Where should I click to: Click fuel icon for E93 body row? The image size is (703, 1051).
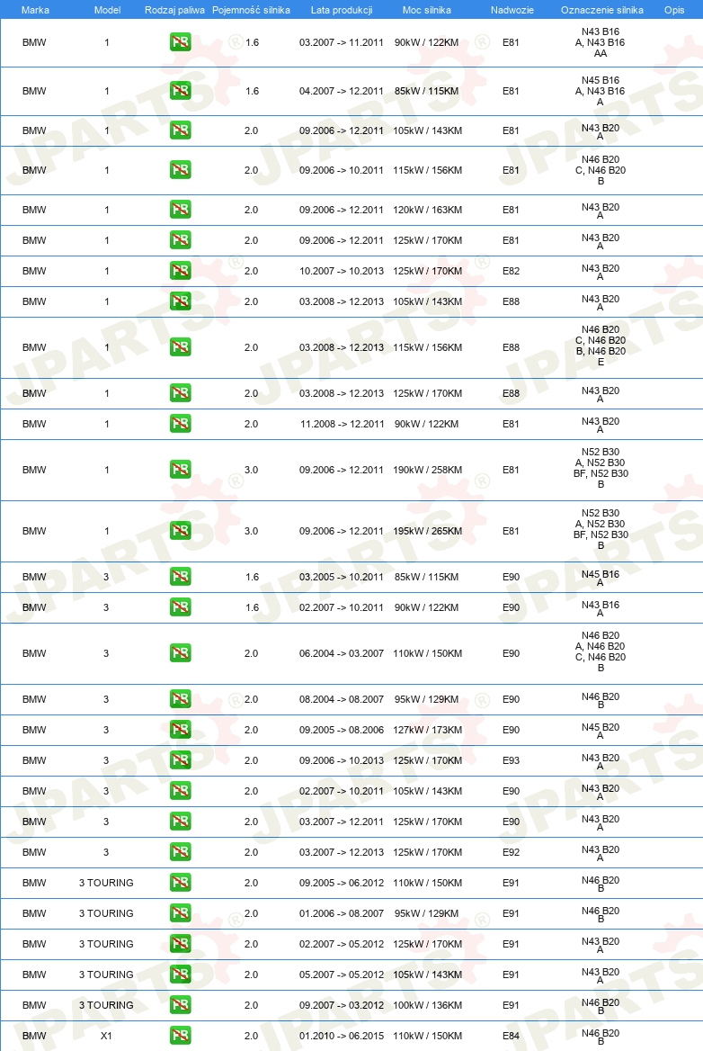[x=180, y=760]
